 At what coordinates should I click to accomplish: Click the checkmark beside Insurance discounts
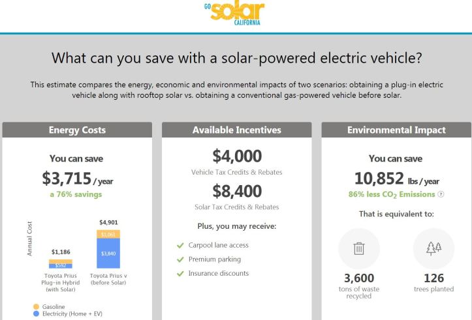[180, 274]
